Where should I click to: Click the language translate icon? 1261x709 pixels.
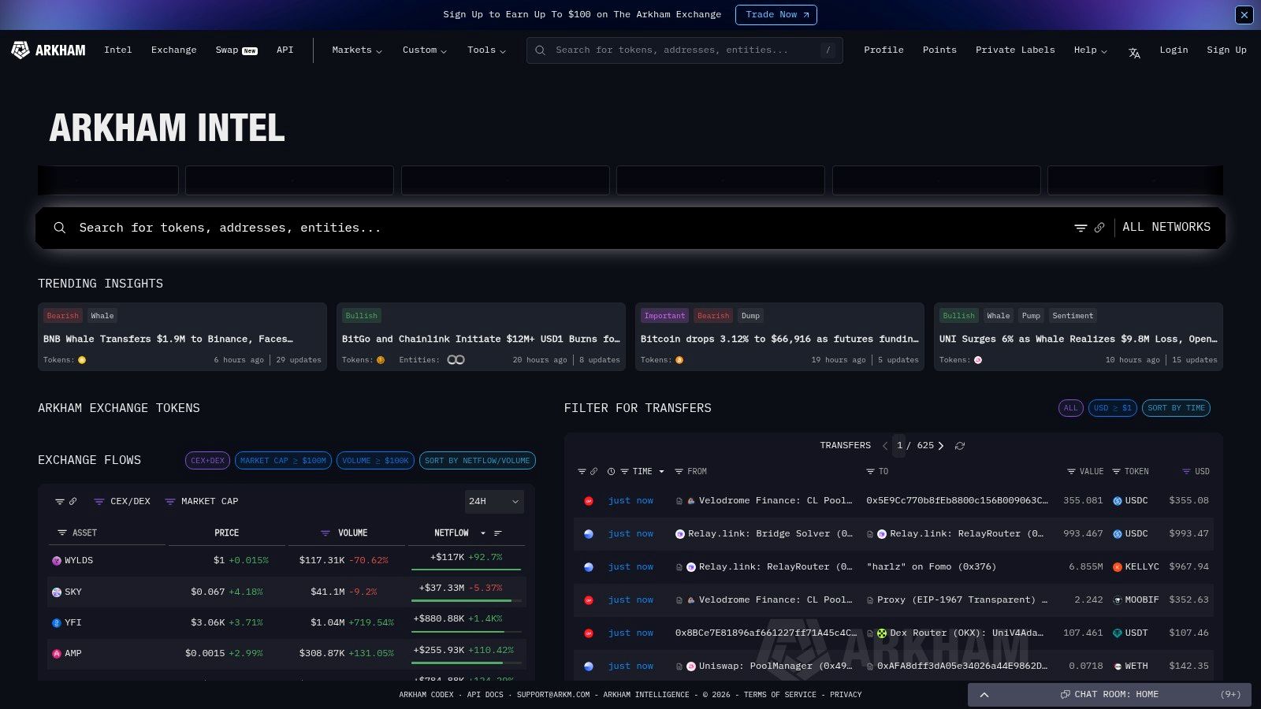coord(1134,54)
